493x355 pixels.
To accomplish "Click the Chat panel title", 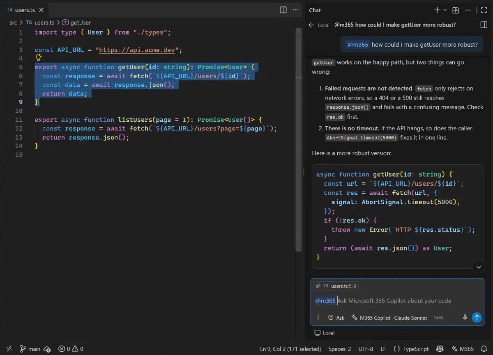I will (315, 10).
